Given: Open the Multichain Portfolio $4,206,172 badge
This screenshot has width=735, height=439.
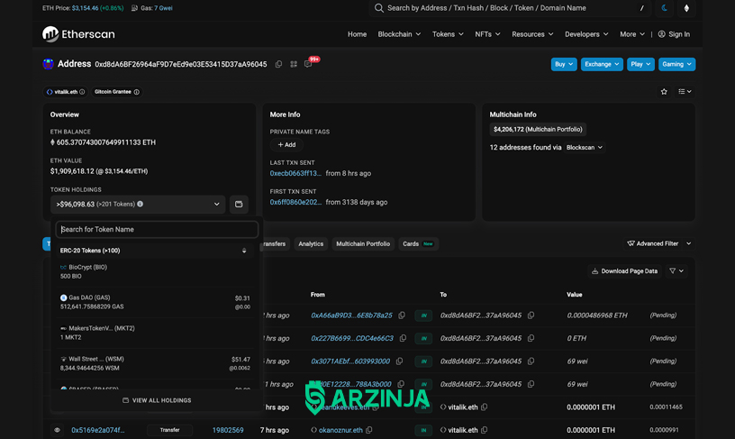Looking at the screenshot, I should [x=538, y=130].
